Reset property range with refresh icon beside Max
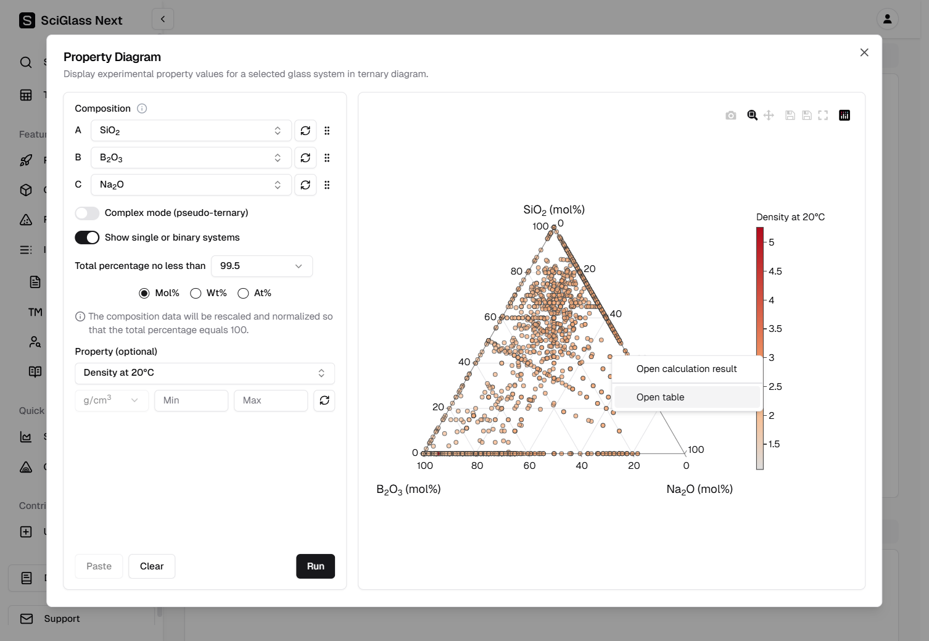This screenshot has height=641, width=929. (324, 400)
